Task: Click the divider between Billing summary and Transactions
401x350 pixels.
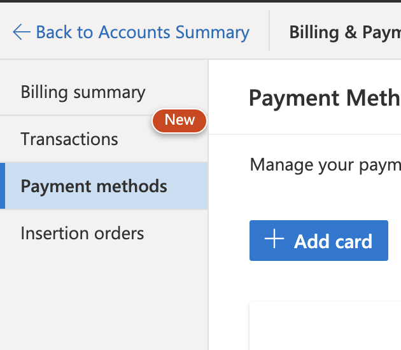Action: pyautogui.click(x=76, y=115)
